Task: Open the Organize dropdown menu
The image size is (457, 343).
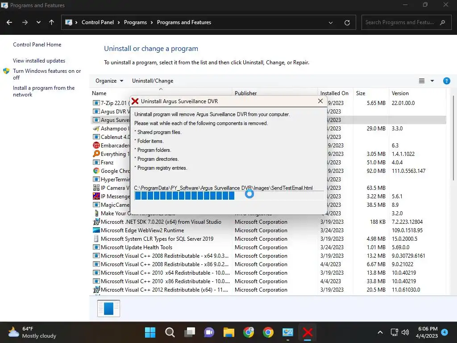Action: 109,81
